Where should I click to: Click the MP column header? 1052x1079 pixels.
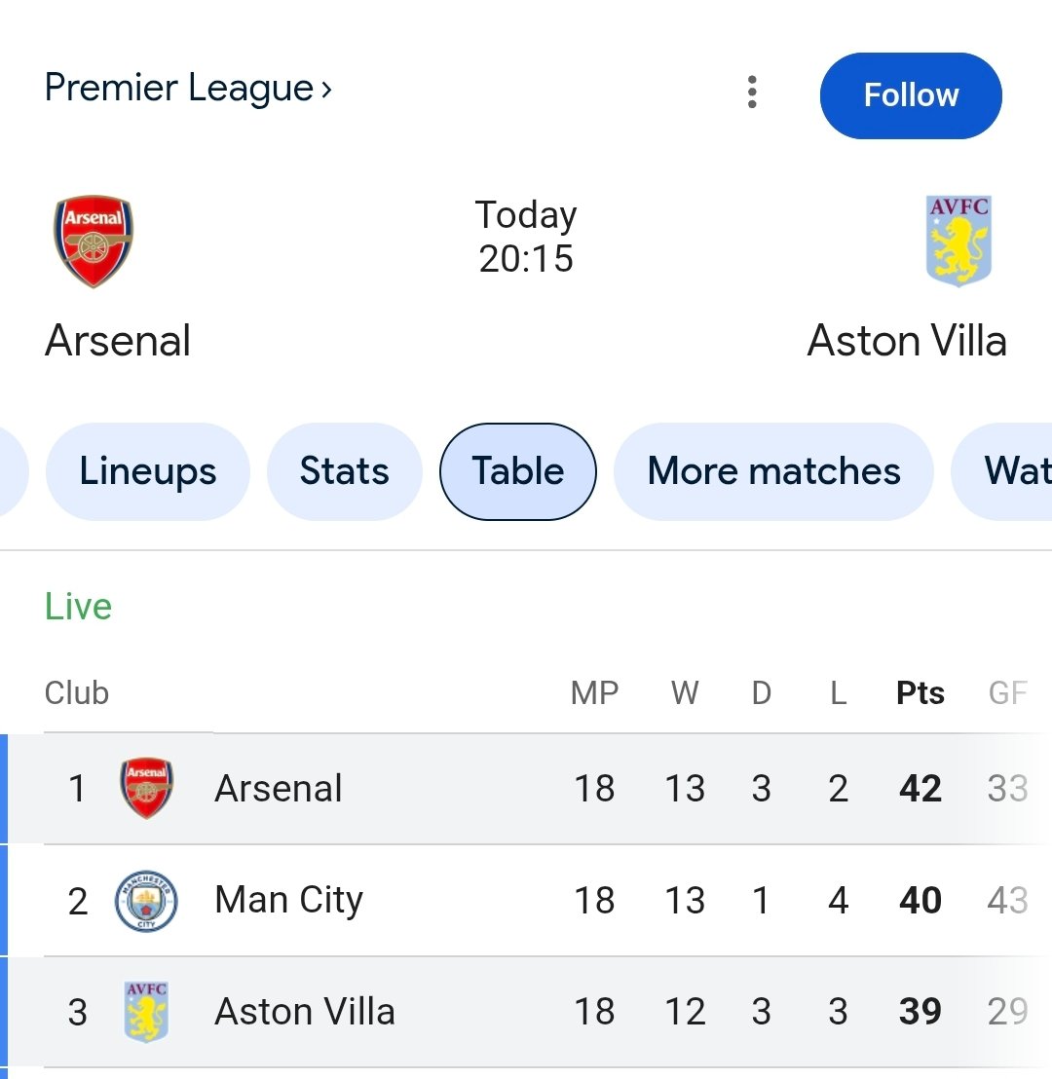(x=594, y=693)
